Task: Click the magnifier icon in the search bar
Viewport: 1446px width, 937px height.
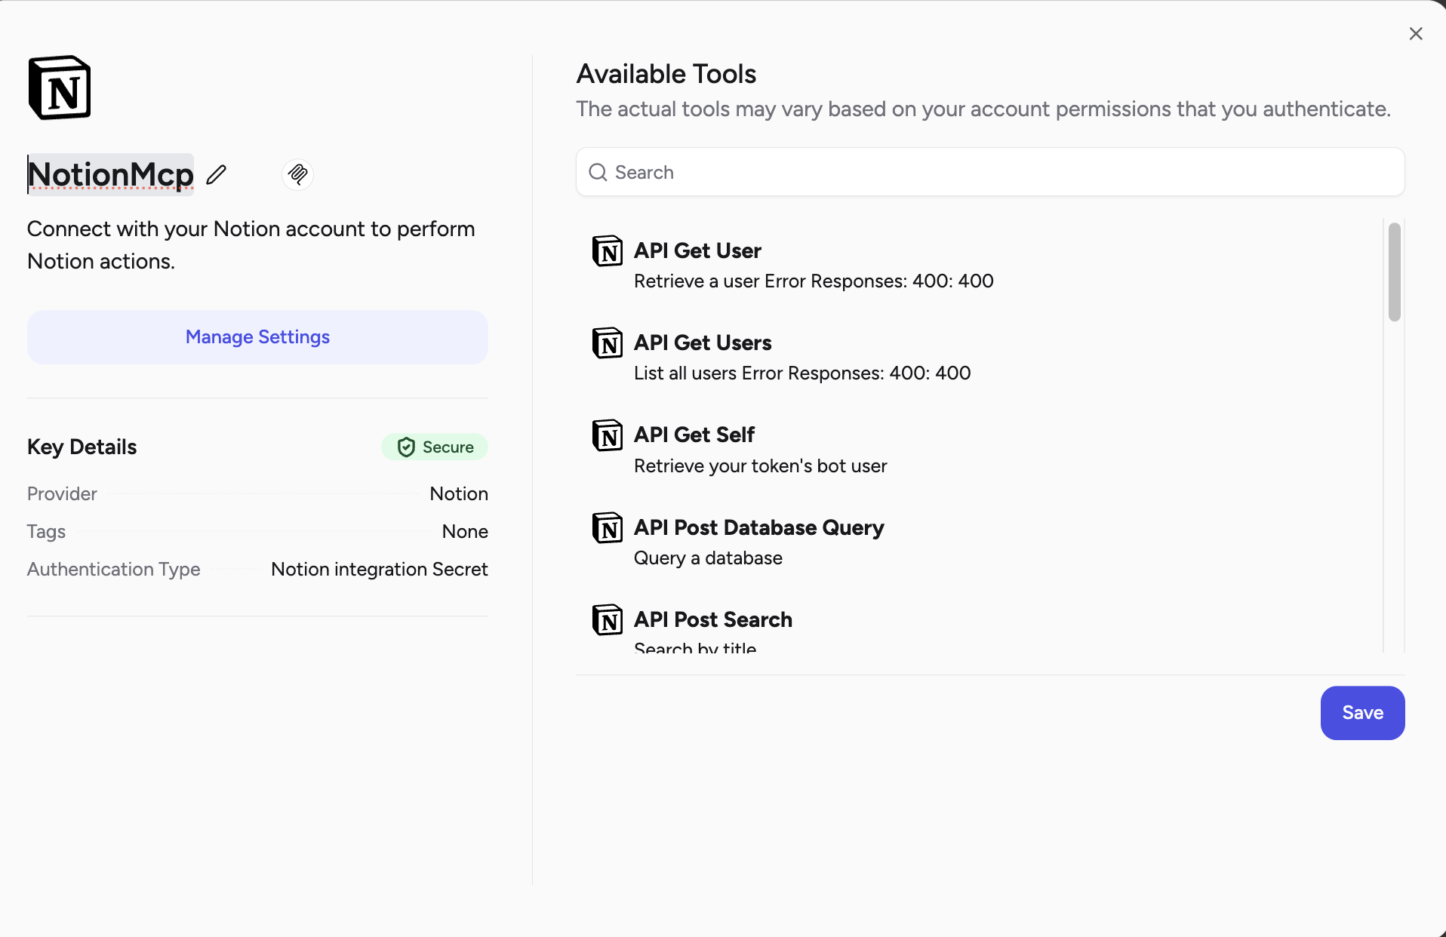Action: [597, 172]
